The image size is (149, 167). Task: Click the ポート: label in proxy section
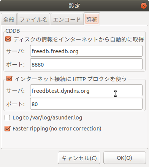(16, 104)
